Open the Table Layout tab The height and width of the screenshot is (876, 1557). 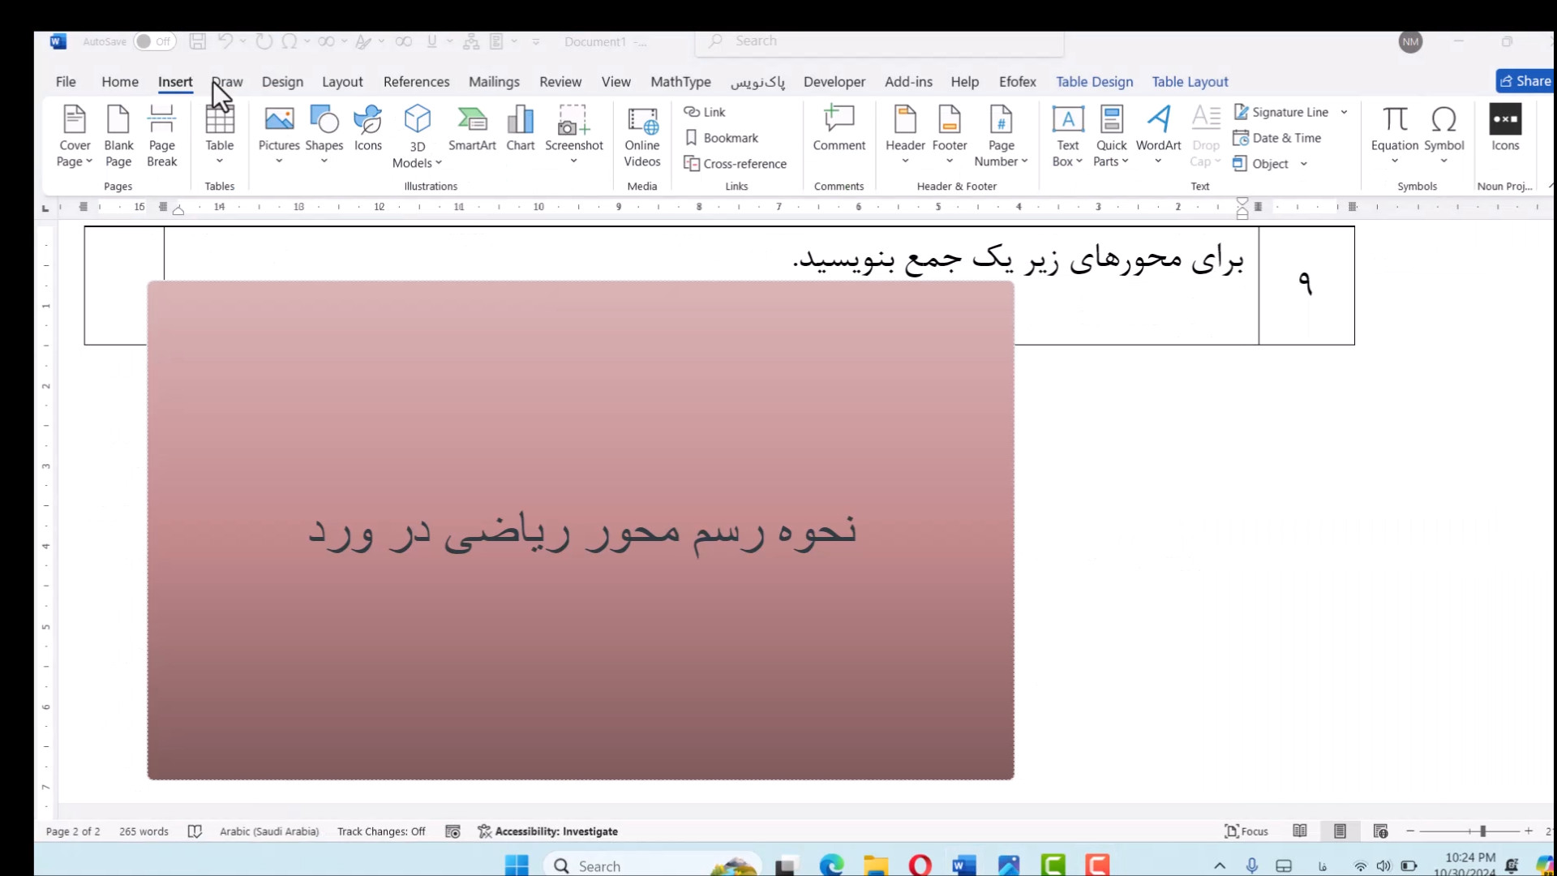1190,82
